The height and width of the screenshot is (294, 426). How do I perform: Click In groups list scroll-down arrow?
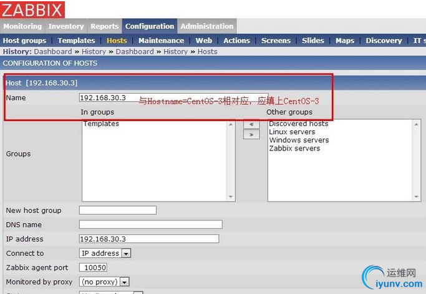(x=231, y=197)
